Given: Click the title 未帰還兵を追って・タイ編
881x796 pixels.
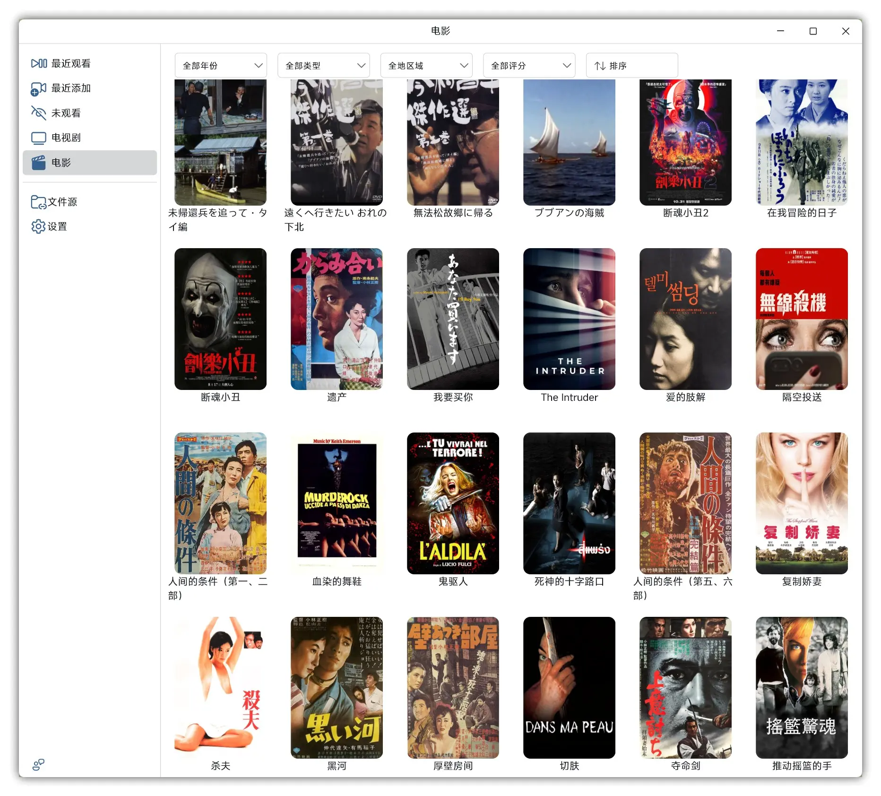Looking at the screenshot, I should (218, 220).
